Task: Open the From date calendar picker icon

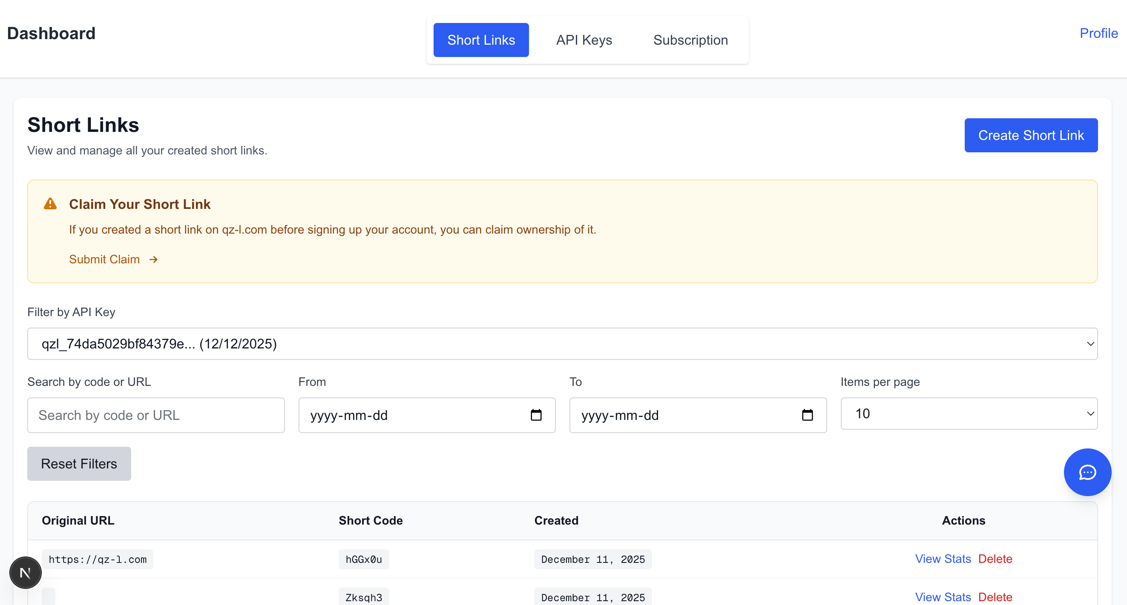Action: [536, 415]
